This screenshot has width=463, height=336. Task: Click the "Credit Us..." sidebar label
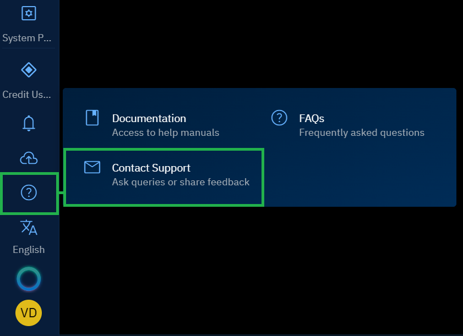(26, 95)
